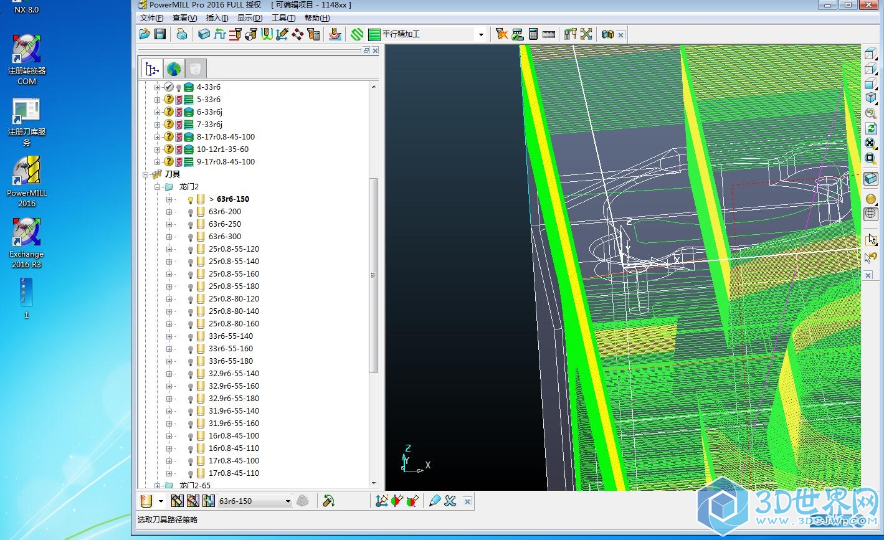Screen dimensions: 884x540
Task: Click the tool rotation icon in bottom toolbar
Action: [x=329, y=501]
